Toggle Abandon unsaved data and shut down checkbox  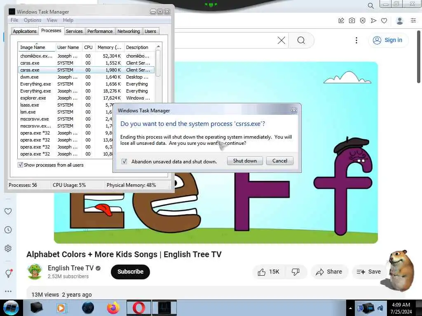click(124, 161)
